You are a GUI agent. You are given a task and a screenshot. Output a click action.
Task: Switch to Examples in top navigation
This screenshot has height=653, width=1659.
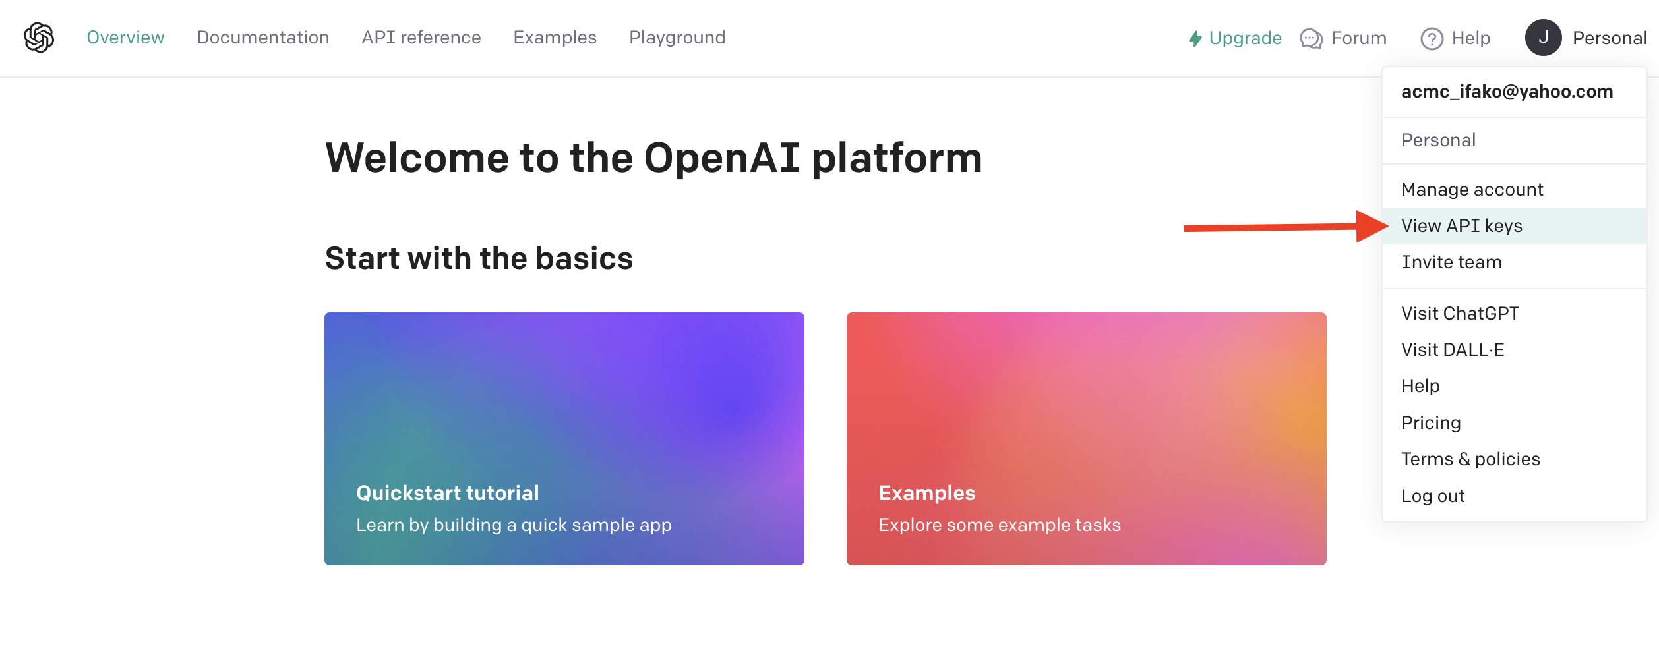click(555, 38)
